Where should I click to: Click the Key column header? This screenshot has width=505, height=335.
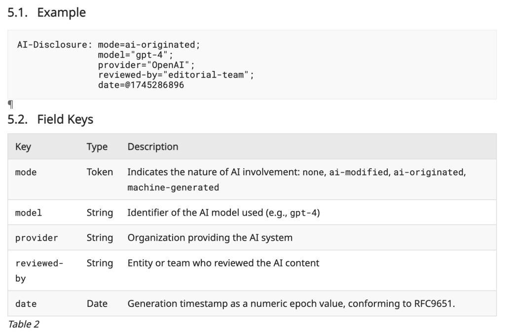click(23, 147)
